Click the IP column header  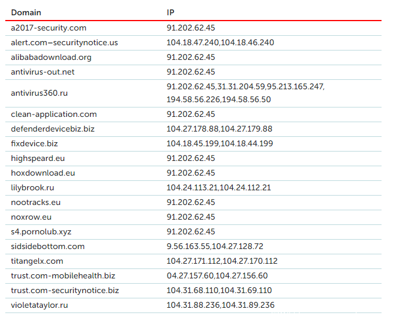click(170, 12)
